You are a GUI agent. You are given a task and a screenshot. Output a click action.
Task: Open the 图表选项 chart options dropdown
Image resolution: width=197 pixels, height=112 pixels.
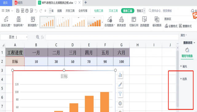point(189,43)
